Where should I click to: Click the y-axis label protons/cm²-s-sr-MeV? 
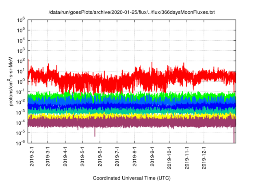click(x=10, y=81)
